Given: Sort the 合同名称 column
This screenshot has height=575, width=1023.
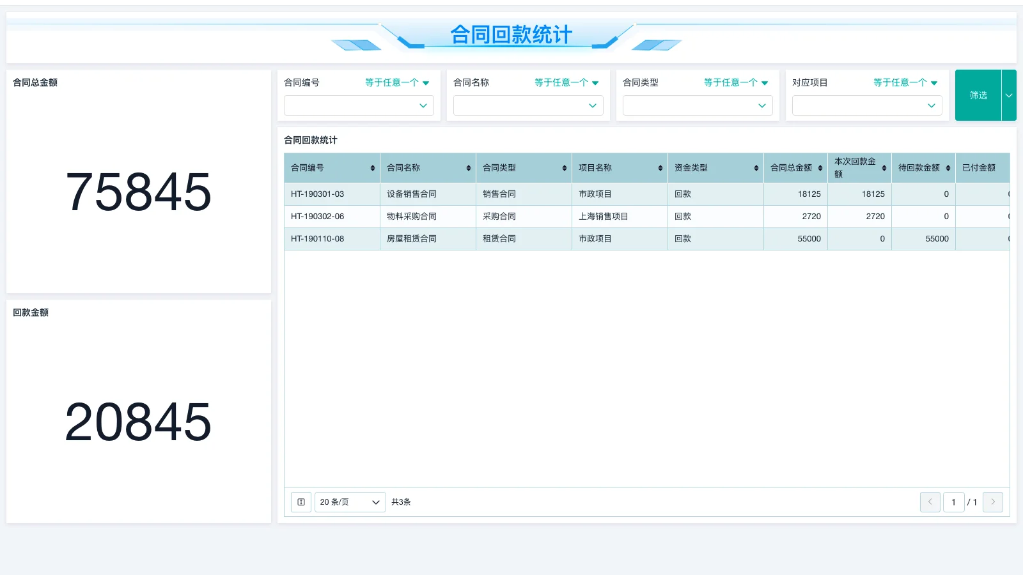Looking at the screenshot, I should tap(470, 168).
